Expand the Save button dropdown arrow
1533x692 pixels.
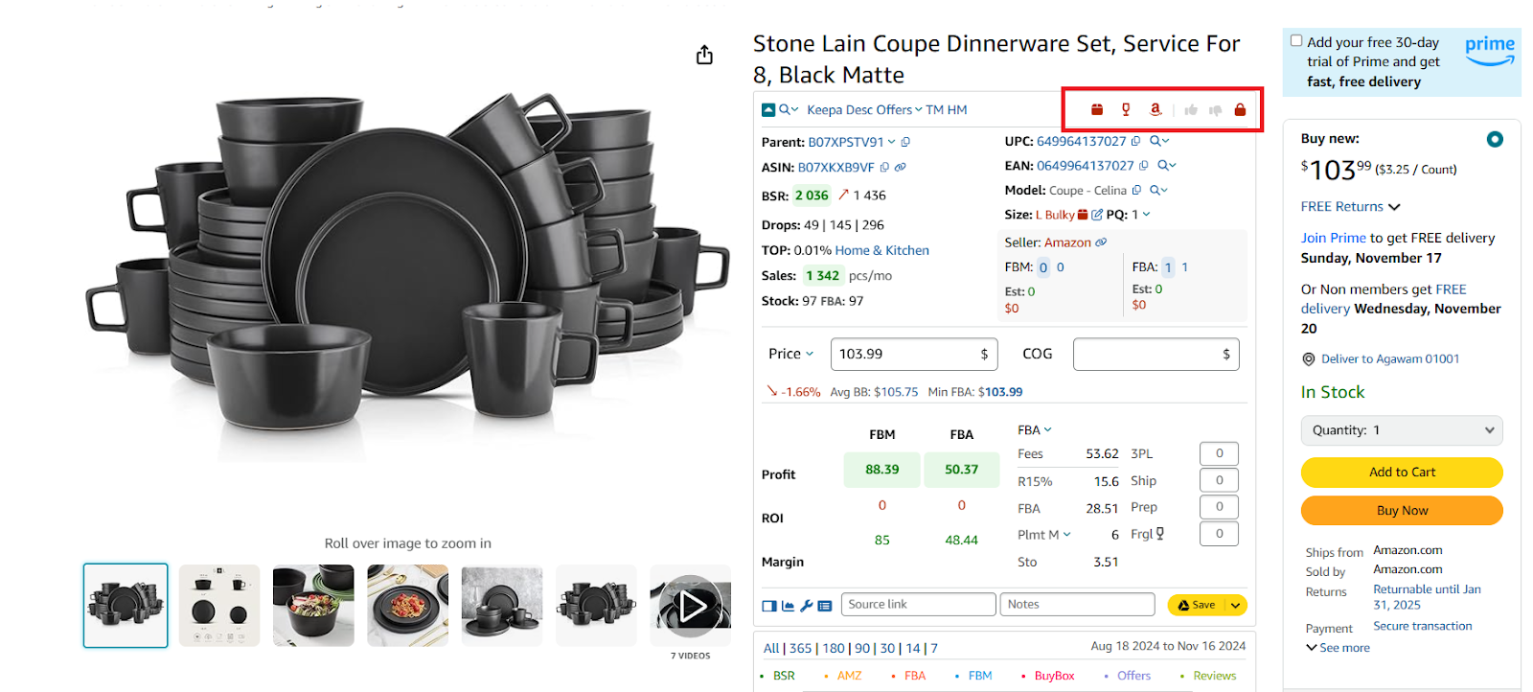[x=1236, y=605]
